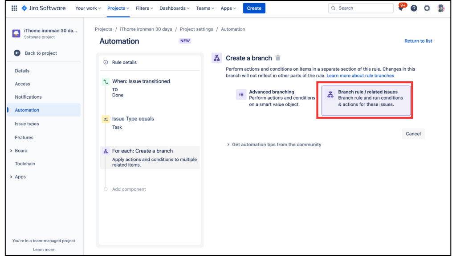Select Issue Type equals Task component

coord(150,123)
